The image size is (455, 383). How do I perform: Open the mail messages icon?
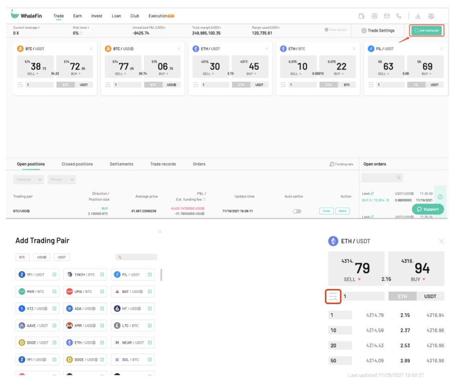387,16
